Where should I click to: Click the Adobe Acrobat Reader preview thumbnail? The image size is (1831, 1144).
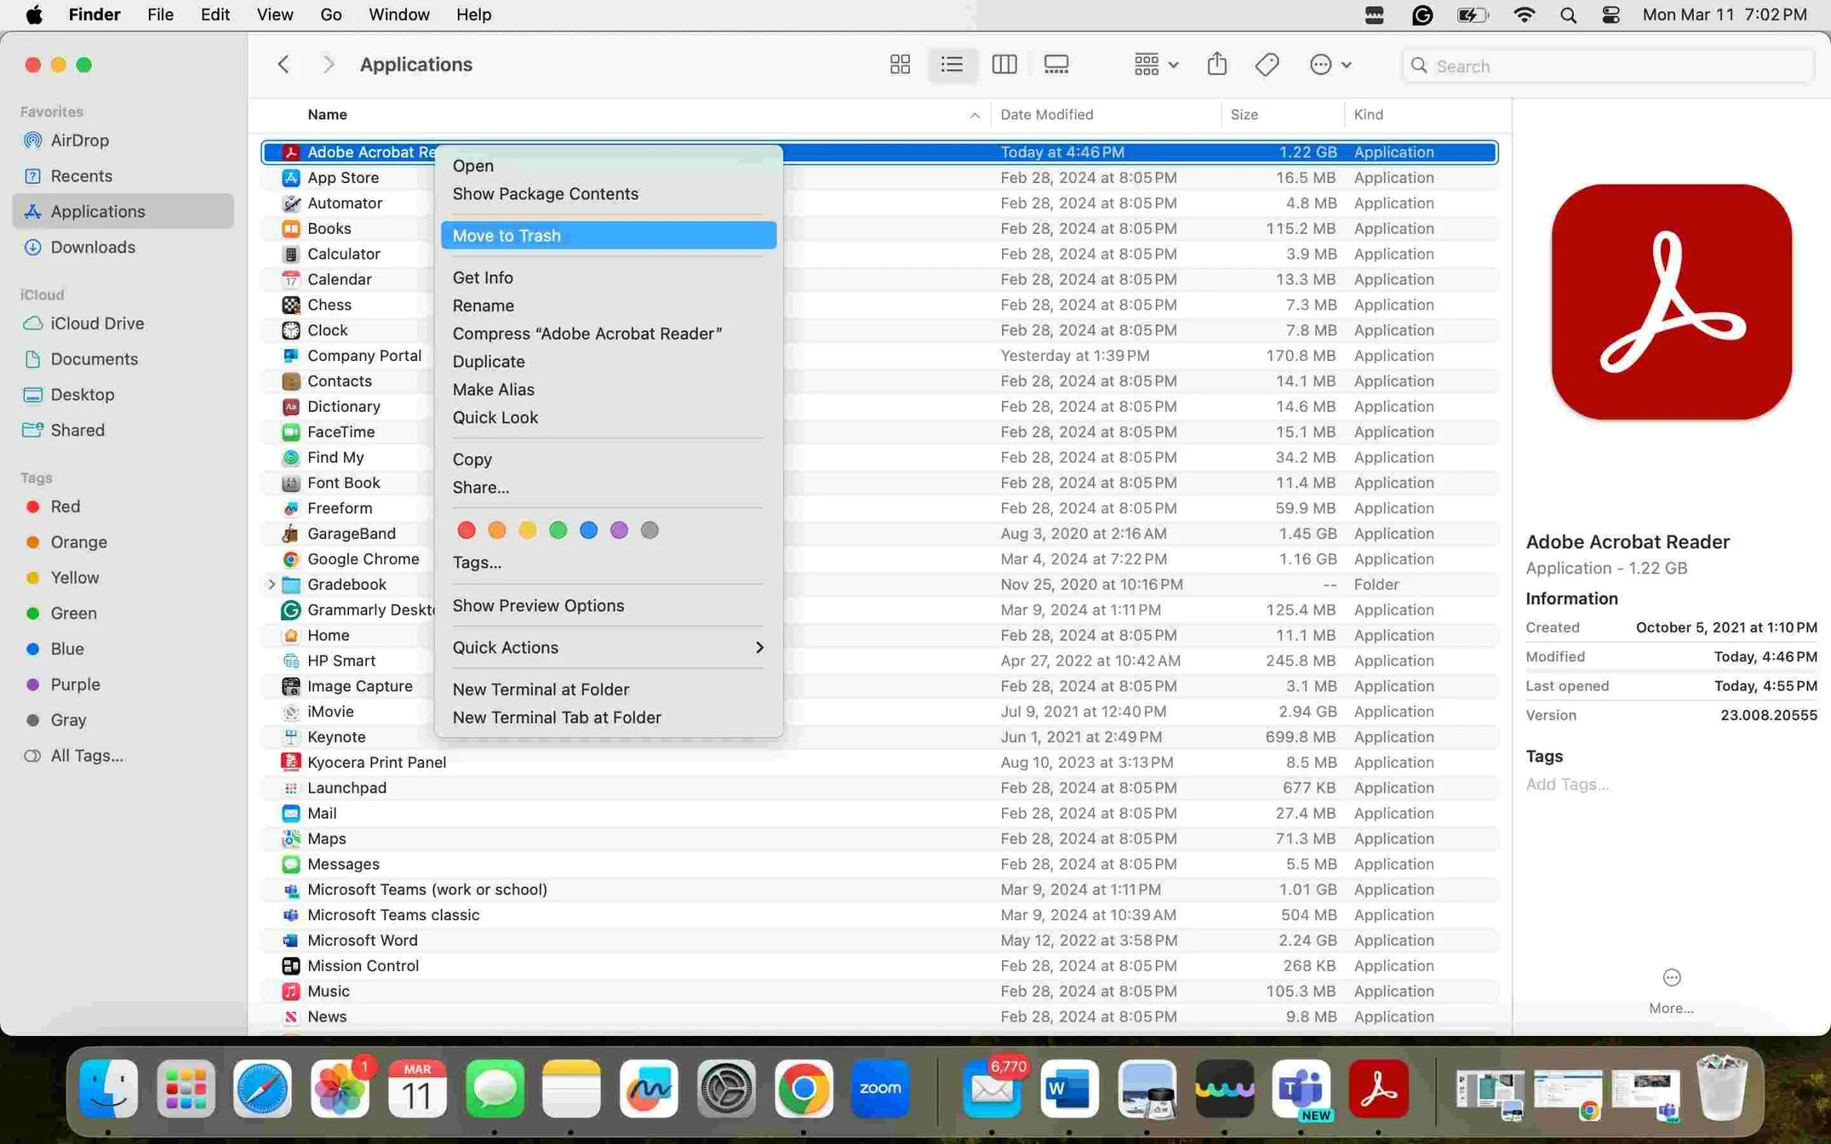(1672, 302)
